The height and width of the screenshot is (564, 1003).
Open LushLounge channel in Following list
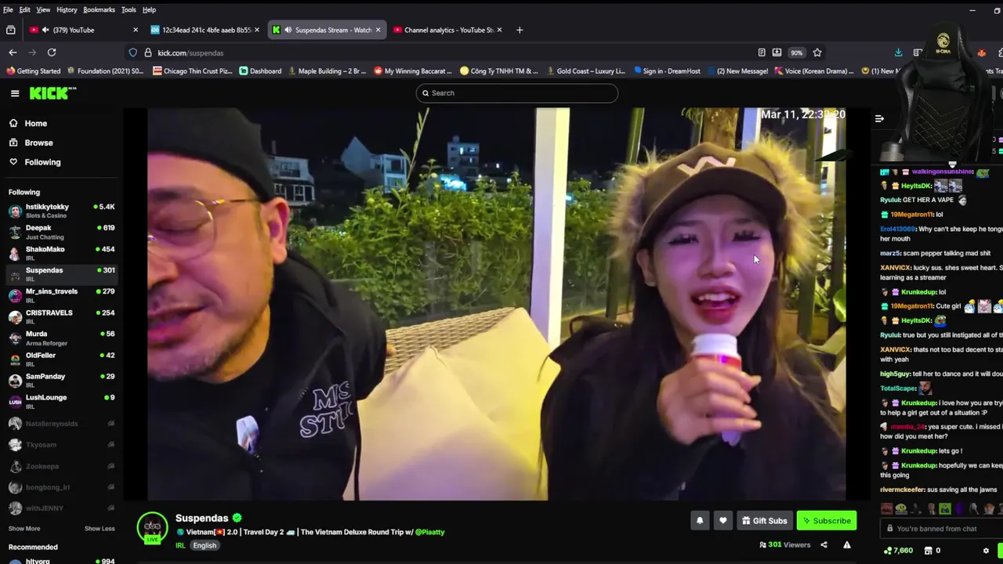61,401
